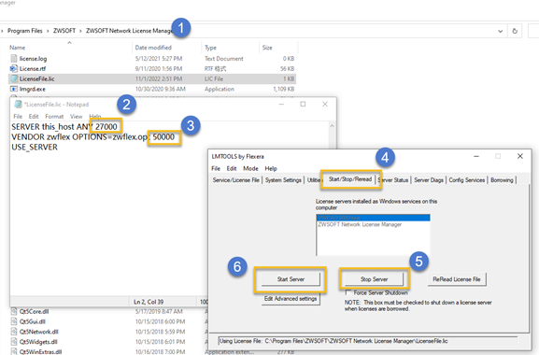The height and width of the screenshot is (355, 539).
Task: Click the license.log file name
Action: (33, 59)
